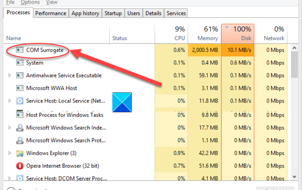The width and height of the screenshot is (302, 190).
Task: Open the View menu
Action: tap(51, 2)
